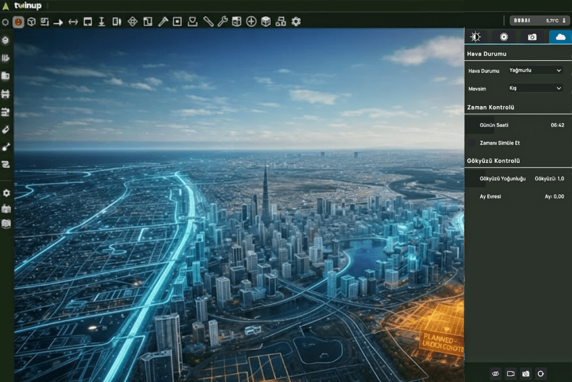Click the right arrow tool in the top toolbar
The height and width of the screenshot is (382, 572).
58,22
